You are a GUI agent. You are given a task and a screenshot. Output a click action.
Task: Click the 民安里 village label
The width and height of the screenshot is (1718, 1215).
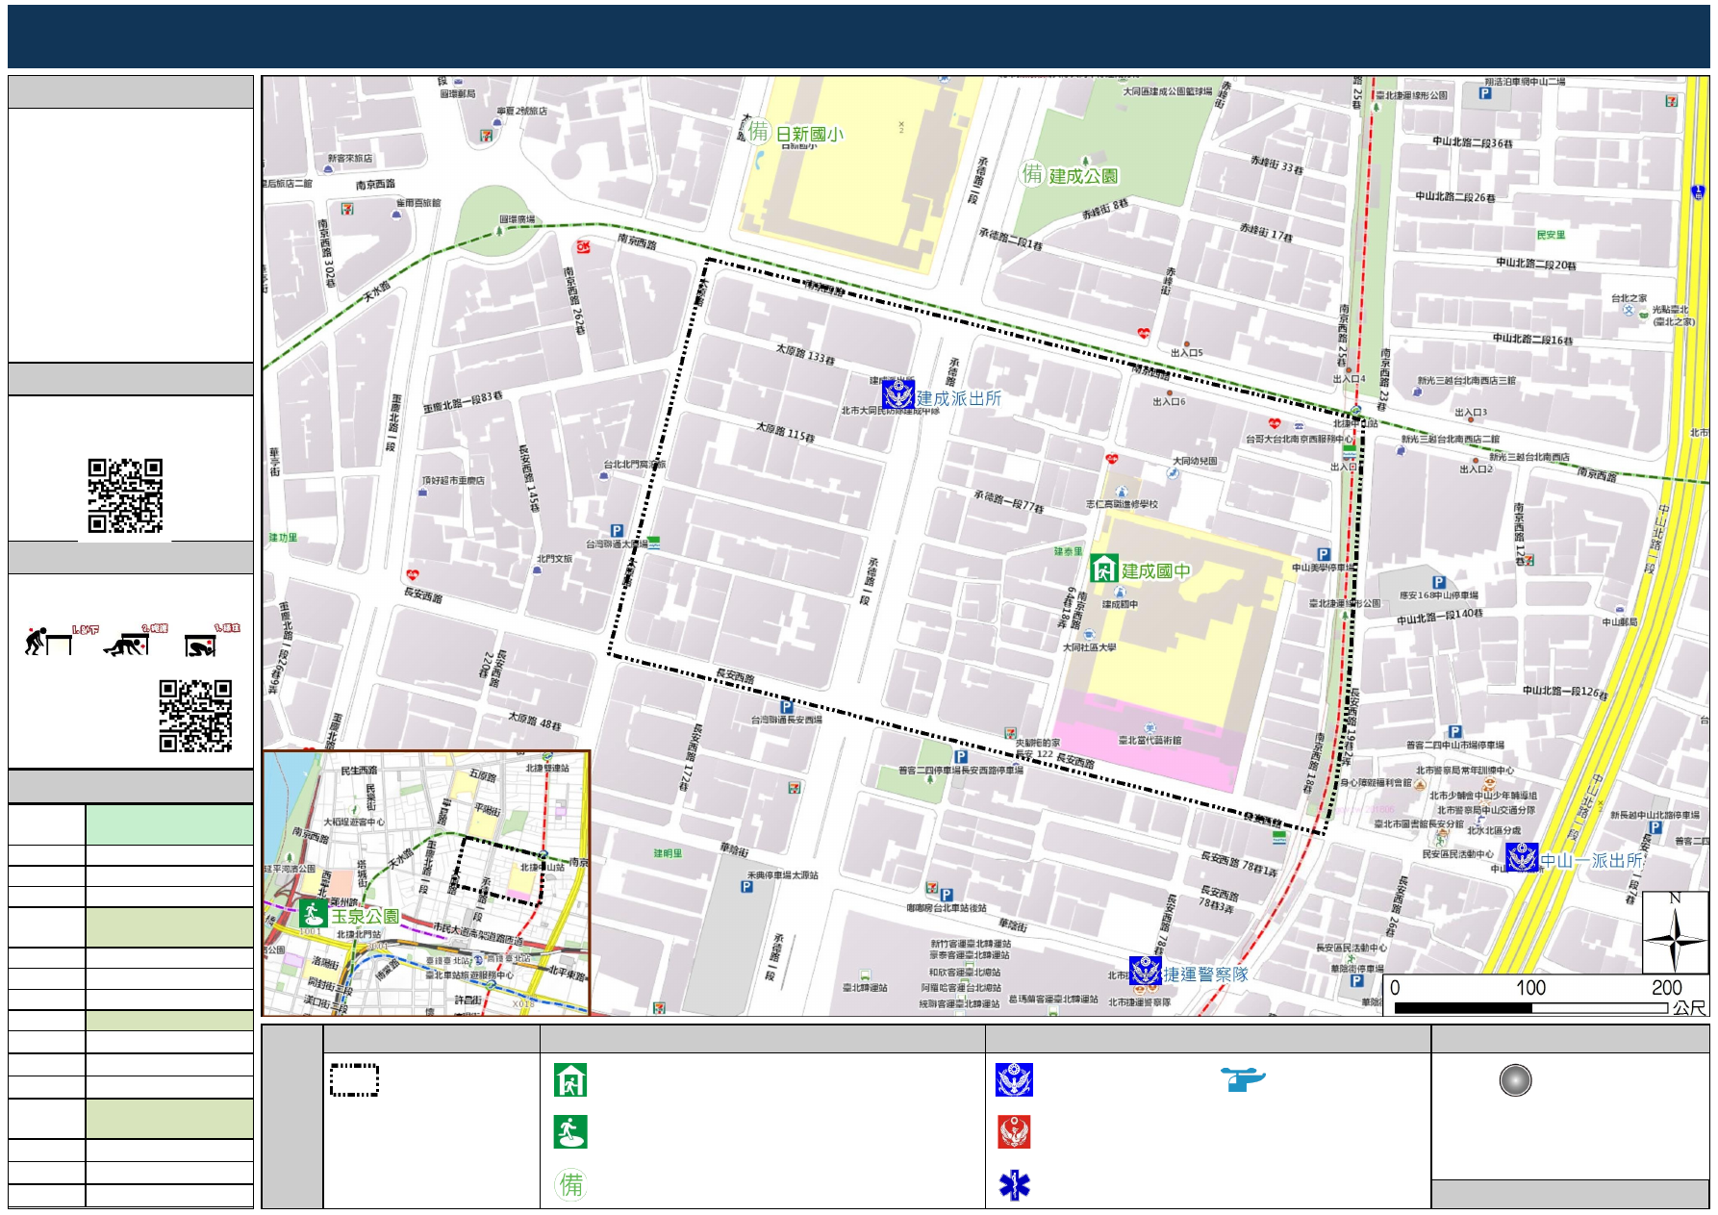pyautogui.click(x=1551, y=235)
